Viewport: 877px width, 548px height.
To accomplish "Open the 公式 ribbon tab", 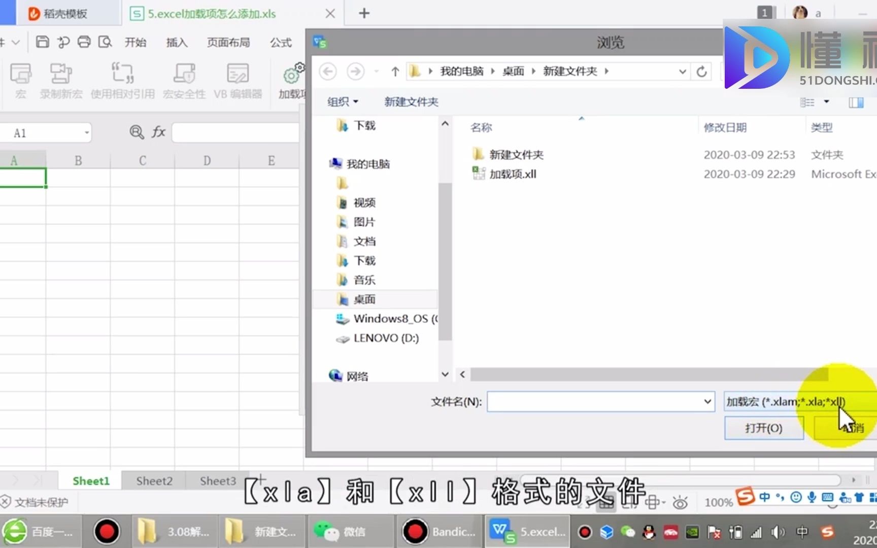I will 281,42.
